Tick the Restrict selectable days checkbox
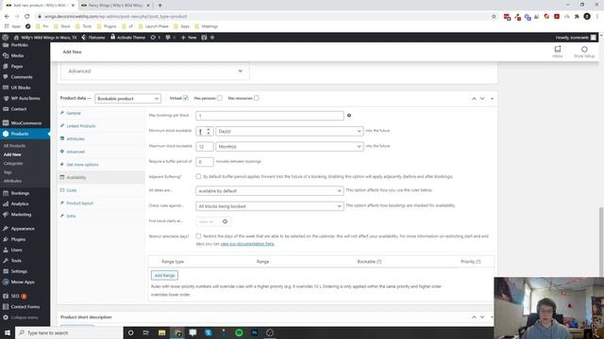The image size is (604, 339). pos(198,236)
